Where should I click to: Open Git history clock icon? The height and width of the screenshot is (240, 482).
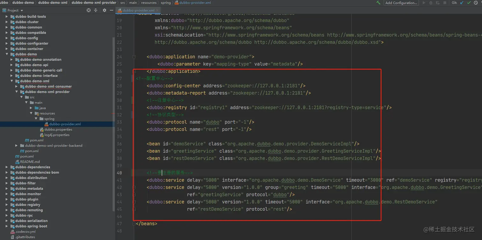coord(476,3)
